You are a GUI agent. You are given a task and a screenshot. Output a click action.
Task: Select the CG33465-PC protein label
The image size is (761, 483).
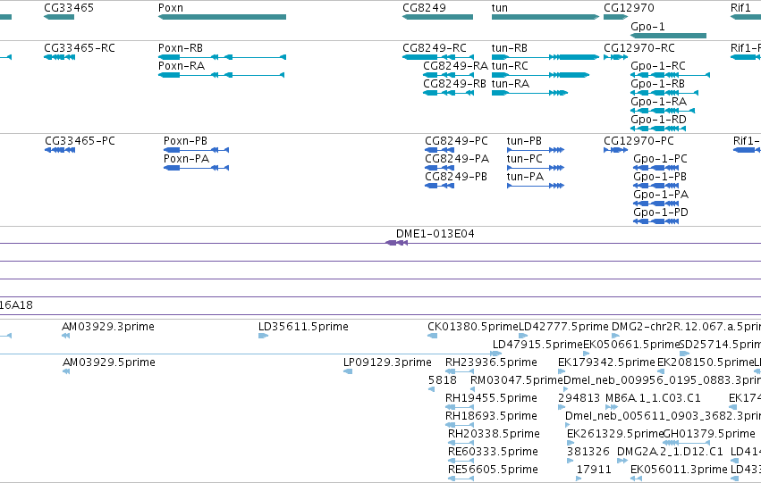point(80,141)
